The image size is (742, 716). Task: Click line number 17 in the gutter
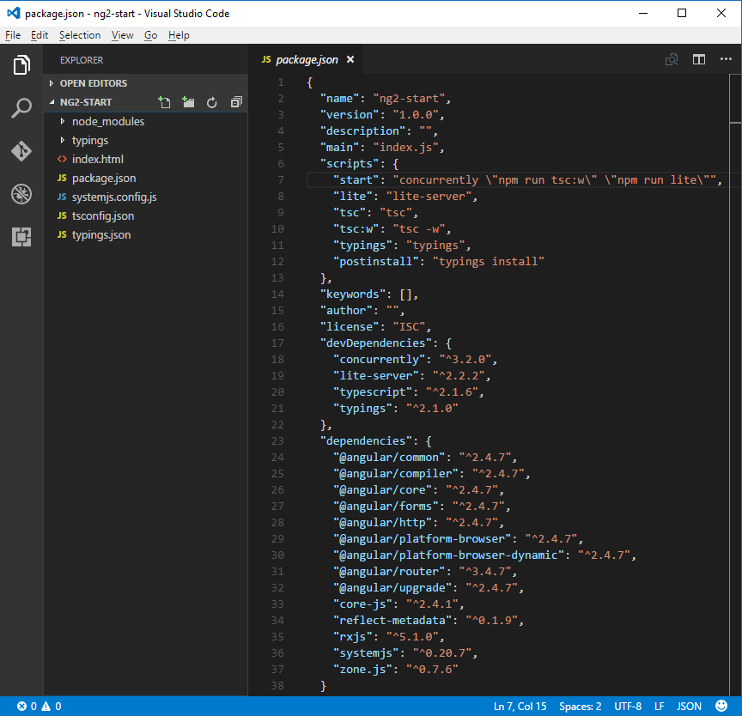point(277,343)
